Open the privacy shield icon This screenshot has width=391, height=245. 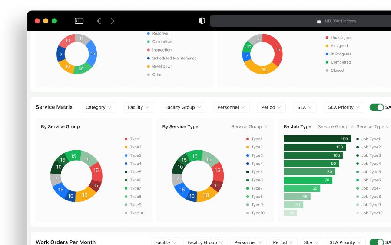coord(202,21)
